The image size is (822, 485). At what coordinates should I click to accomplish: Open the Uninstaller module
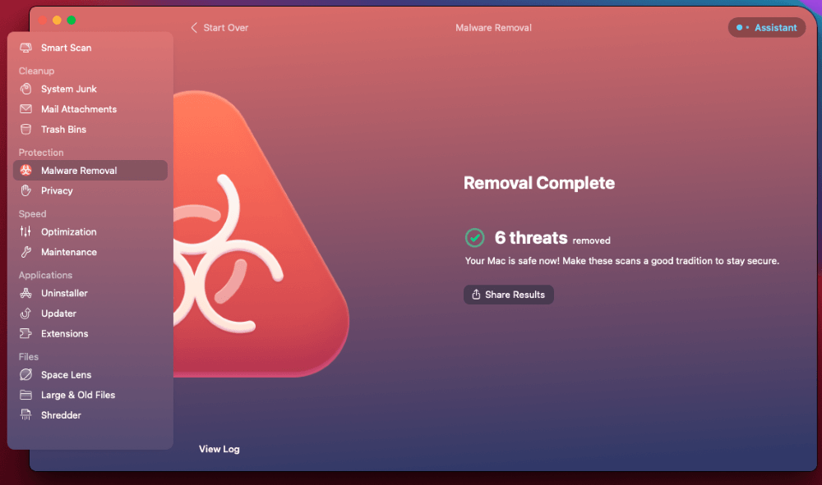pyautogui.click(x=90, y=293)
